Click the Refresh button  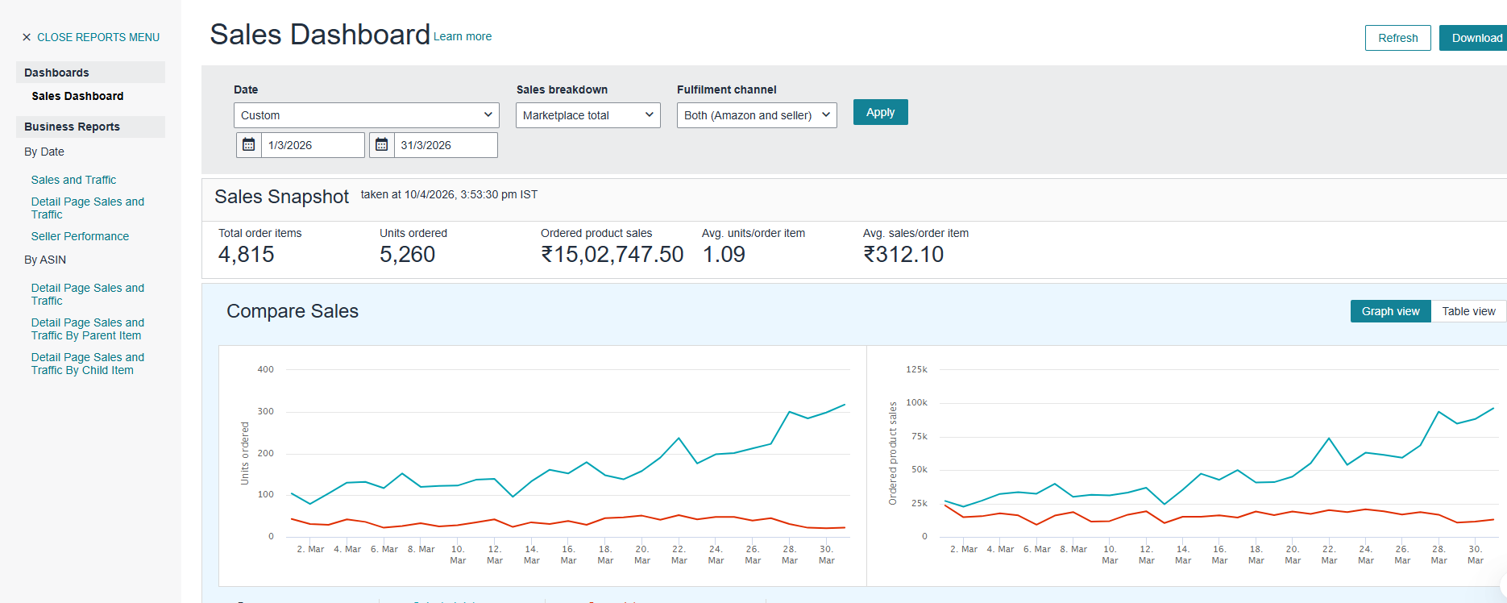coord(1397,38)
